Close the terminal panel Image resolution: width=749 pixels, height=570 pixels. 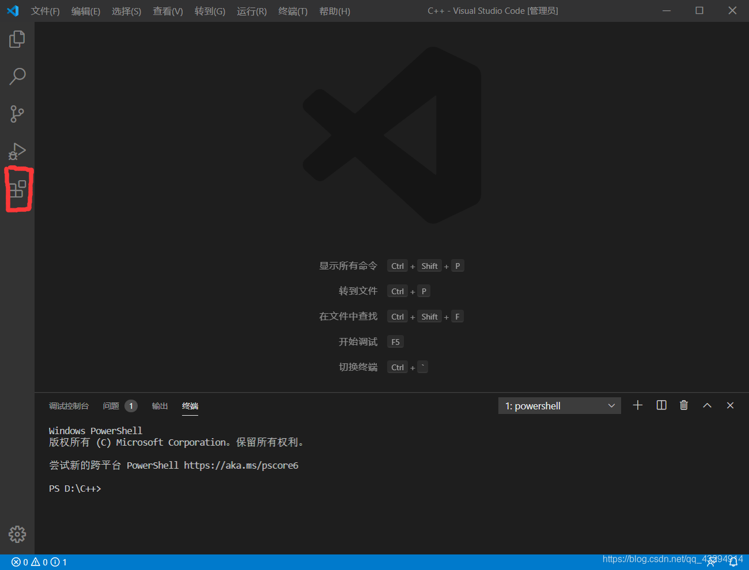coord(730,405)
